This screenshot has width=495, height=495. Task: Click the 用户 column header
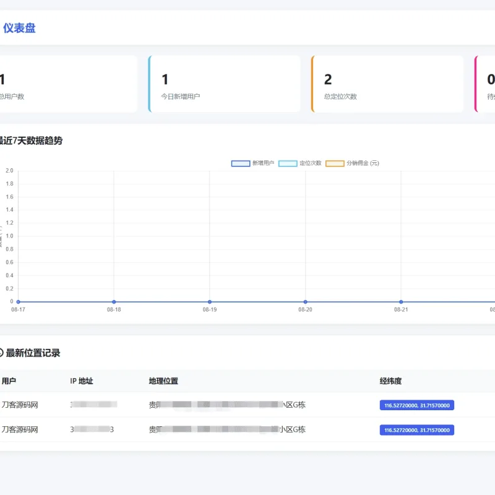[x=9, y=381]
